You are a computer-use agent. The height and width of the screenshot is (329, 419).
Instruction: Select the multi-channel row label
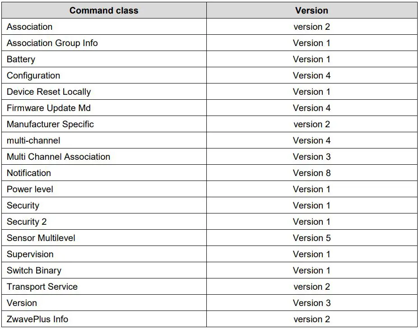pyautogui.click(x=33, y=140)
